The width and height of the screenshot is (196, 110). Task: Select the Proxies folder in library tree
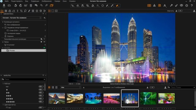[x=24, y=50]
